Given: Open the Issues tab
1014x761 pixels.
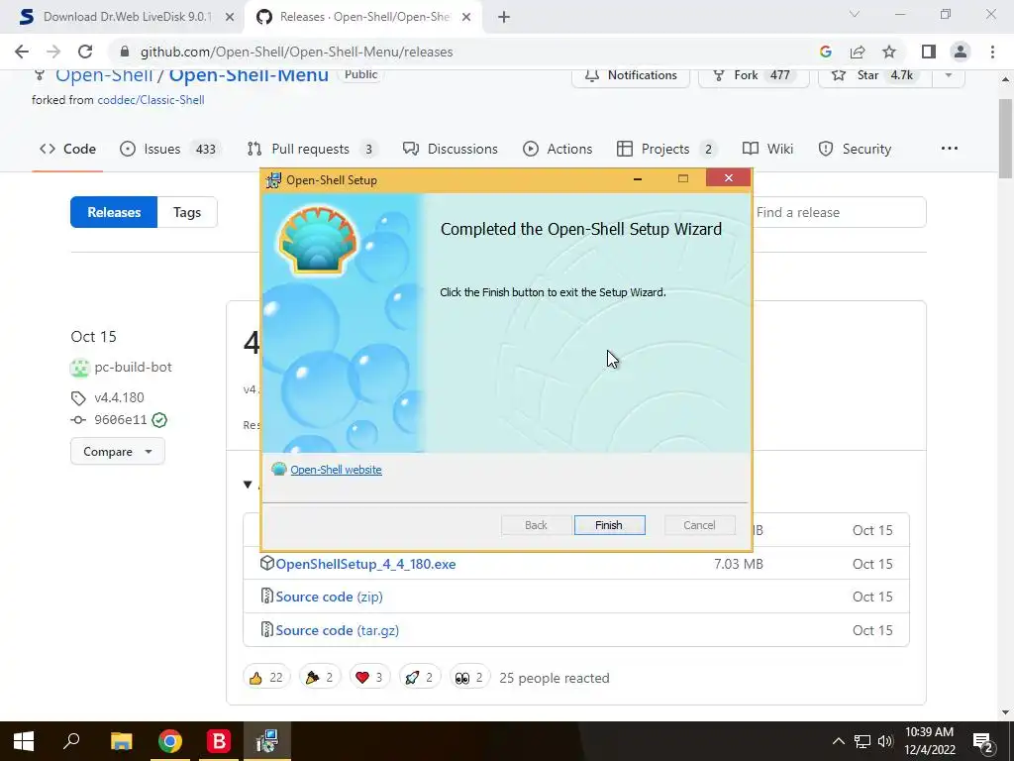Looking at the screenshot, I should (170, 149).
